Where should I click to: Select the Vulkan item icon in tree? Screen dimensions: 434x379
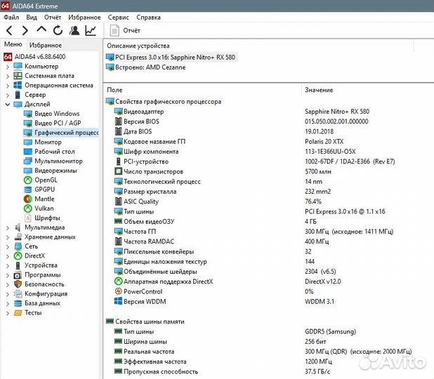pyautogui.click(x=28, y=208)
